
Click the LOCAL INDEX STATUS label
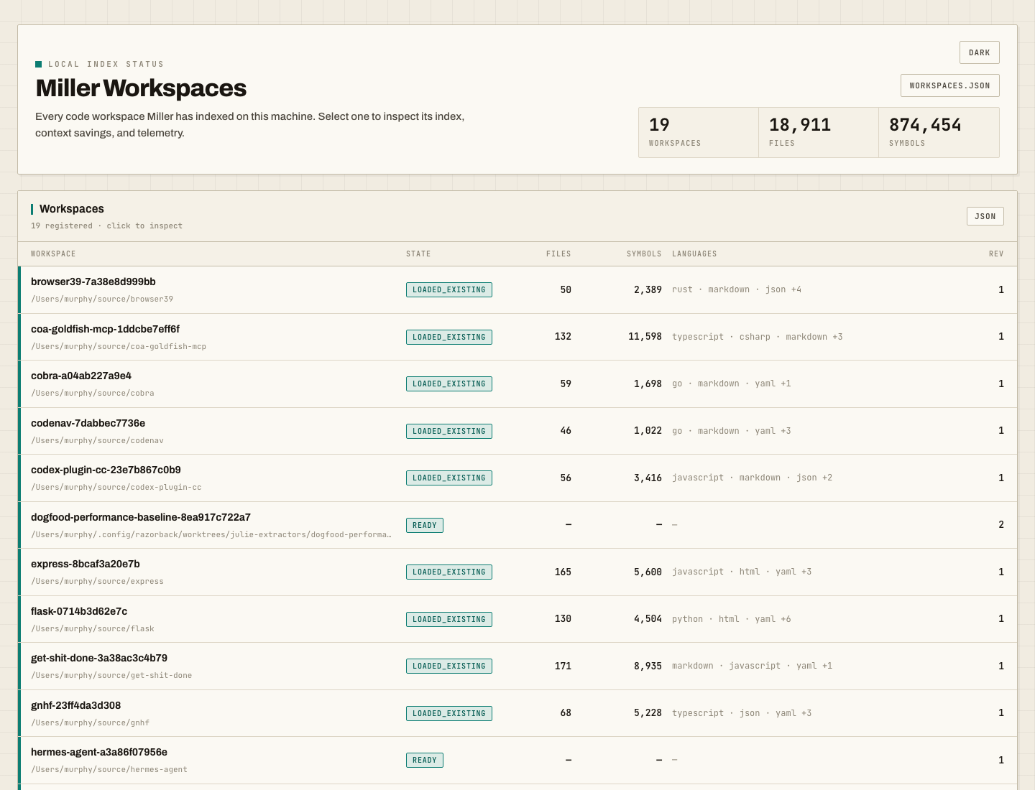click(x=106, y=65)
